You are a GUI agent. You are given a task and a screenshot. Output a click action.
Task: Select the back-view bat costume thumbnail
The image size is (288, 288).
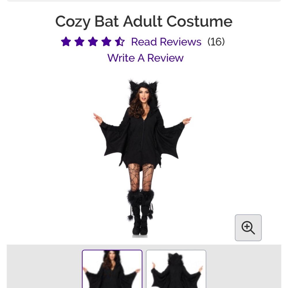pyautogui.click(x=176, y=269)
